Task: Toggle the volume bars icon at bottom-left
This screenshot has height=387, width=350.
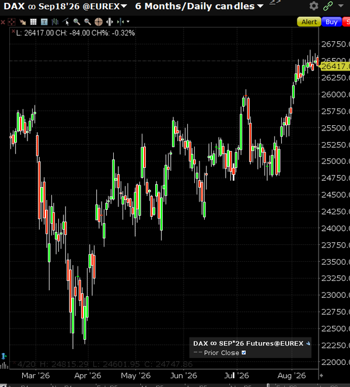Action: pos(4,365)
